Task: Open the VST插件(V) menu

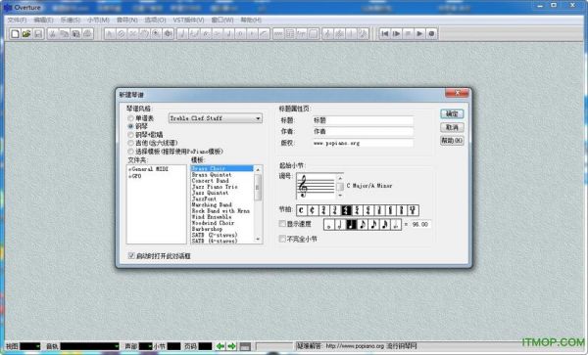Action: pos(188,20)
